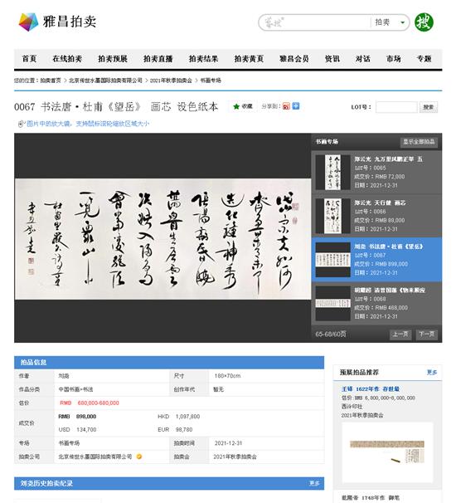Image resolution: width=456 pixels, height=503 pixels.
Task: Click auction company name in info table
Action: (95, 457)
